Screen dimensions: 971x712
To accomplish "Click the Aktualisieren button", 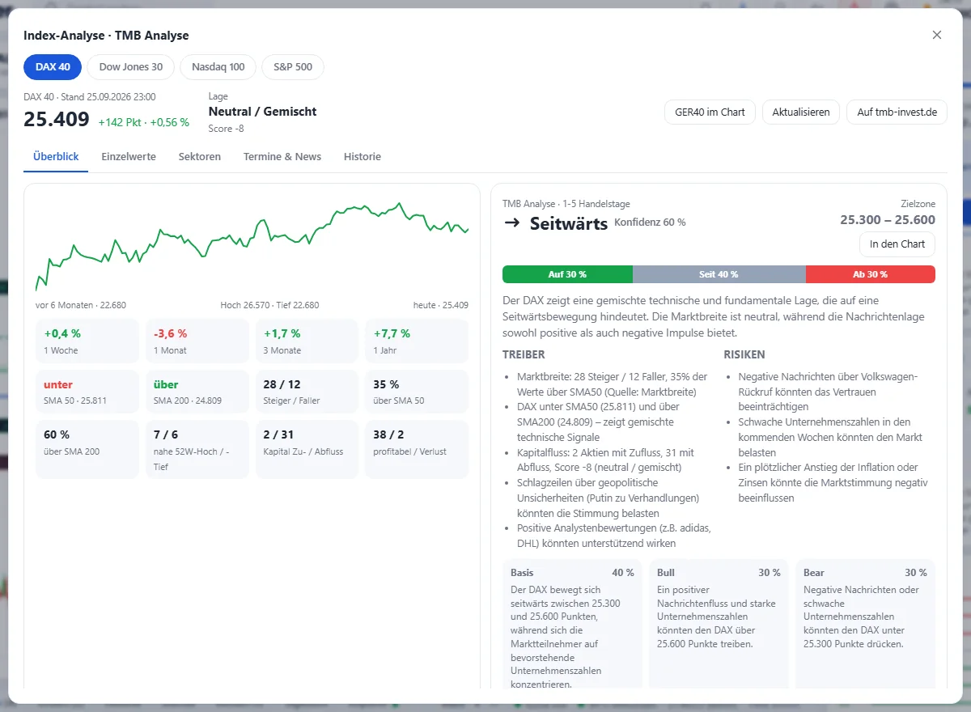I will pyautogui.click(x=801, y=112).
